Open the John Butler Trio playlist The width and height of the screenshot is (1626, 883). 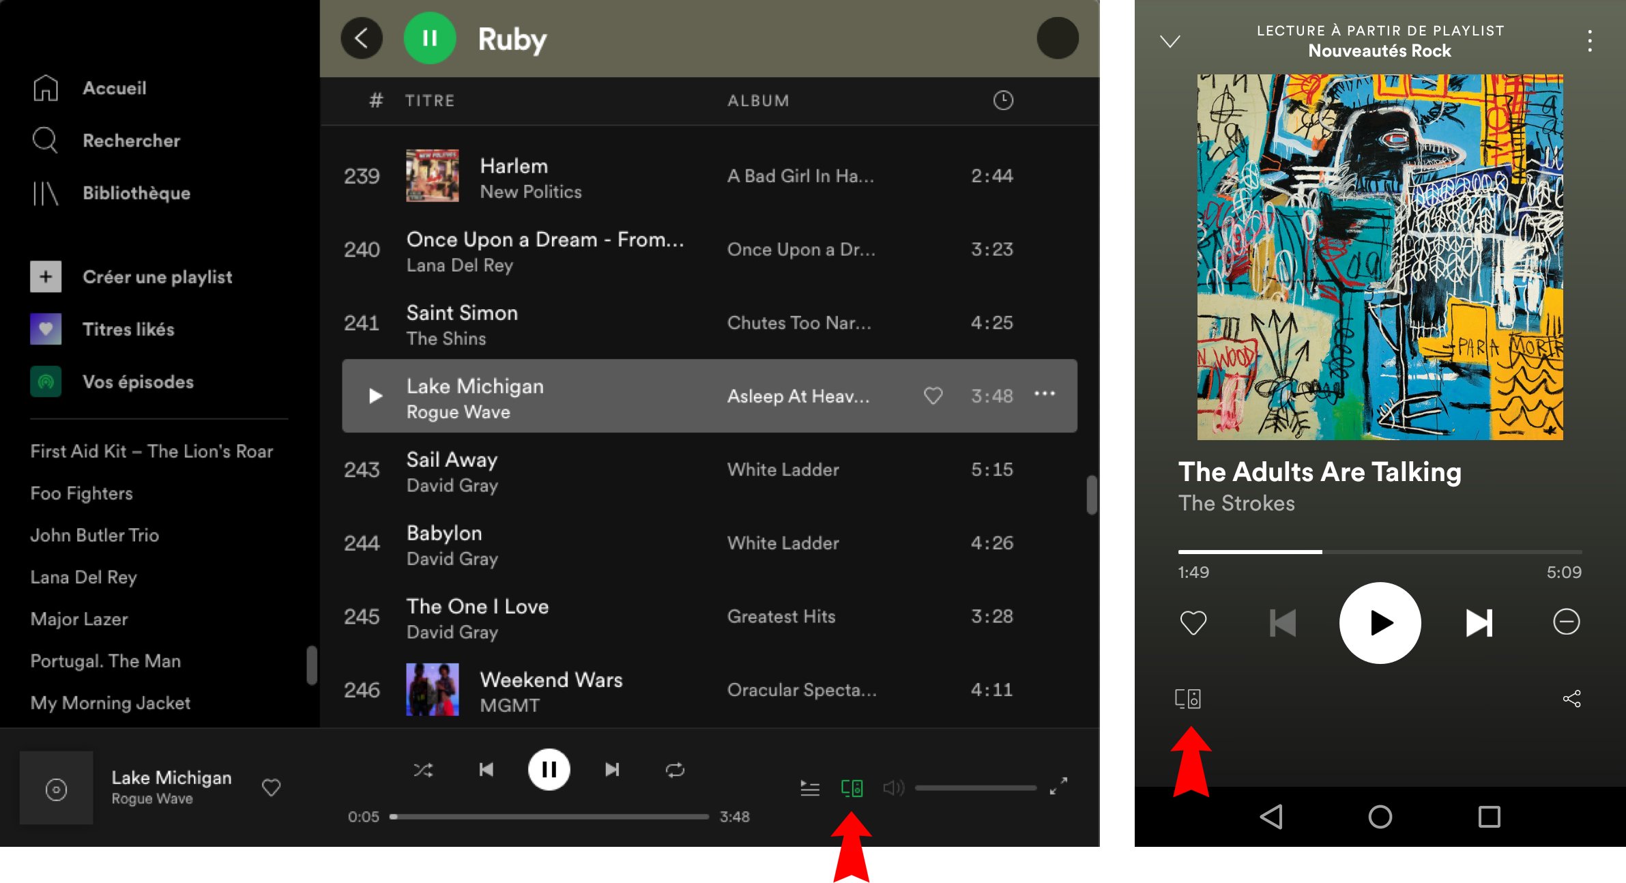tap(94, 535)
